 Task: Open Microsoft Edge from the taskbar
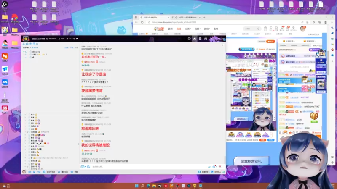pyautogui.click(x=148, y=186)
